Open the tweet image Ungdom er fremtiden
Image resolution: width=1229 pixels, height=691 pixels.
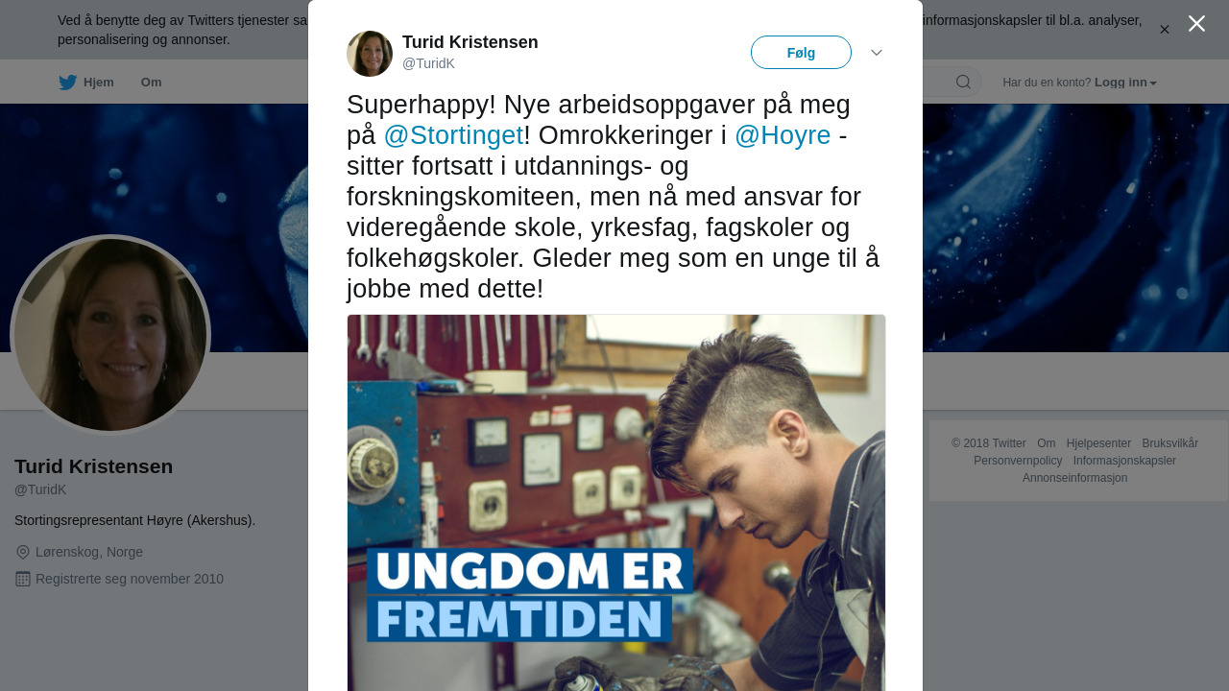[616, 503]
